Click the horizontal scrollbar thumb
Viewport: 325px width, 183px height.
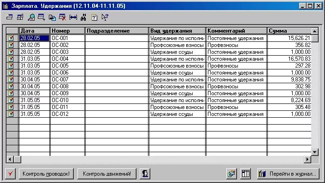pos(18,159)
